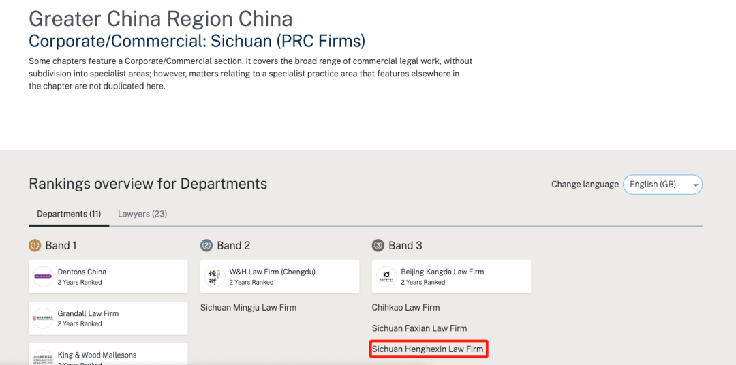Viewport: 736px width, 365px height.
Task: Click the King & Wood Mallesons logo
Action: pos(43,356)
